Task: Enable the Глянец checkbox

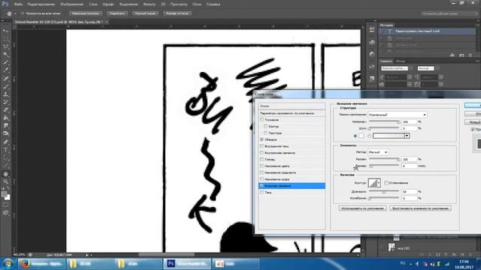Action: [x=262, y=159]
